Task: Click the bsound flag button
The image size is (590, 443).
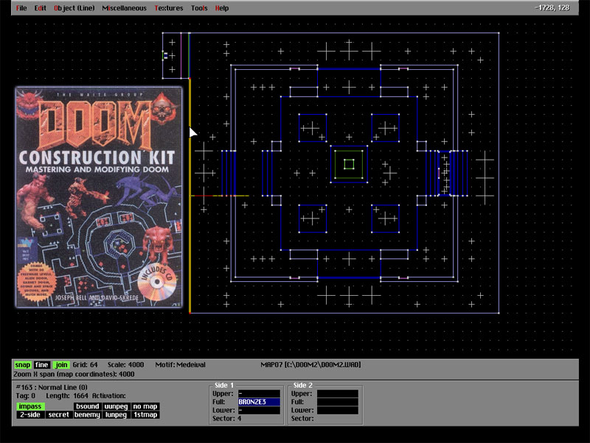Action: (87, 406)
